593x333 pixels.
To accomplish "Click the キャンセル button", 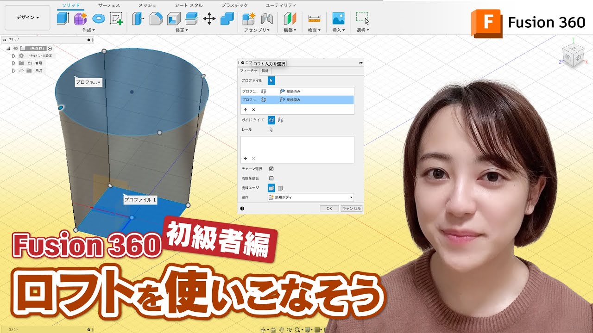I will click(x=351, y=209).
